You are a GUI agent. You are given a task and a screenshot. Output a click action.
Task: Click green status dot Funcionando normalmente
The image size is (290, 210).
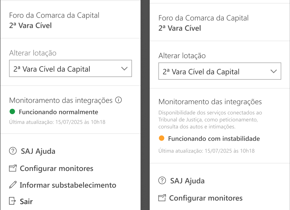pos(12,111)
